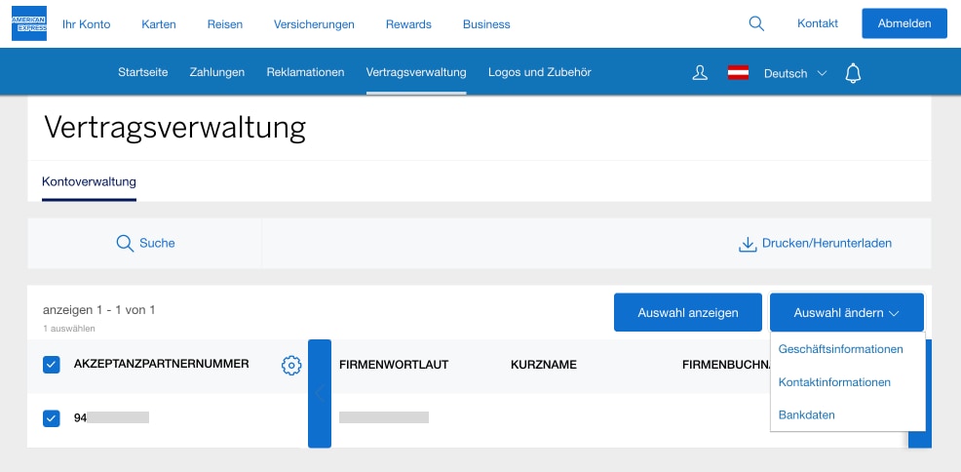Collapse the Auswahl ändern dropdown

(x=846, y=313)
